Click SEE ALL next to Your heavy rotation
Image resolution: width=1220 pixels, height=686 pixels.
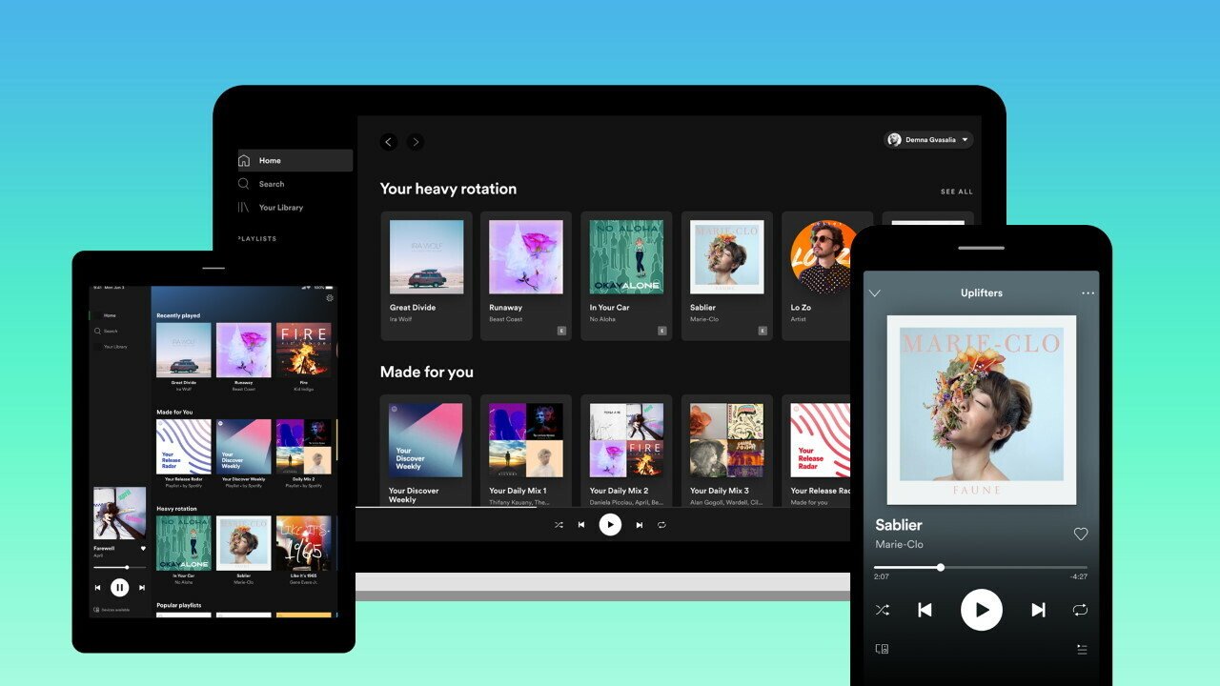(957, 192)
